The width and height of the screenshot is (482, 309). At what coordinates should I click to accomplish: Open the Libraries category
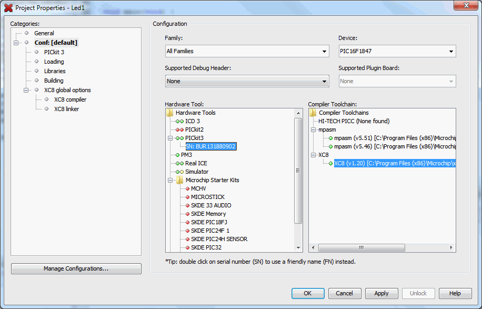[55, 72]
